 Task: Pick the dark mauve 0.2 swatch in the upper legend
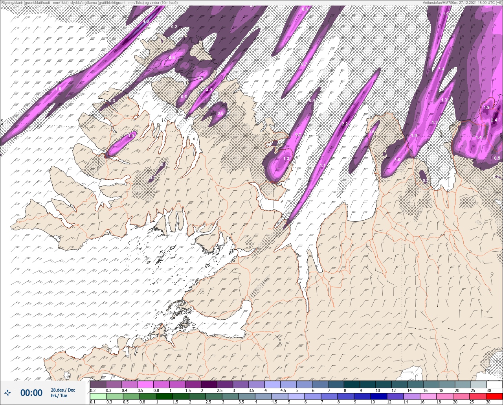click(98, 384)
